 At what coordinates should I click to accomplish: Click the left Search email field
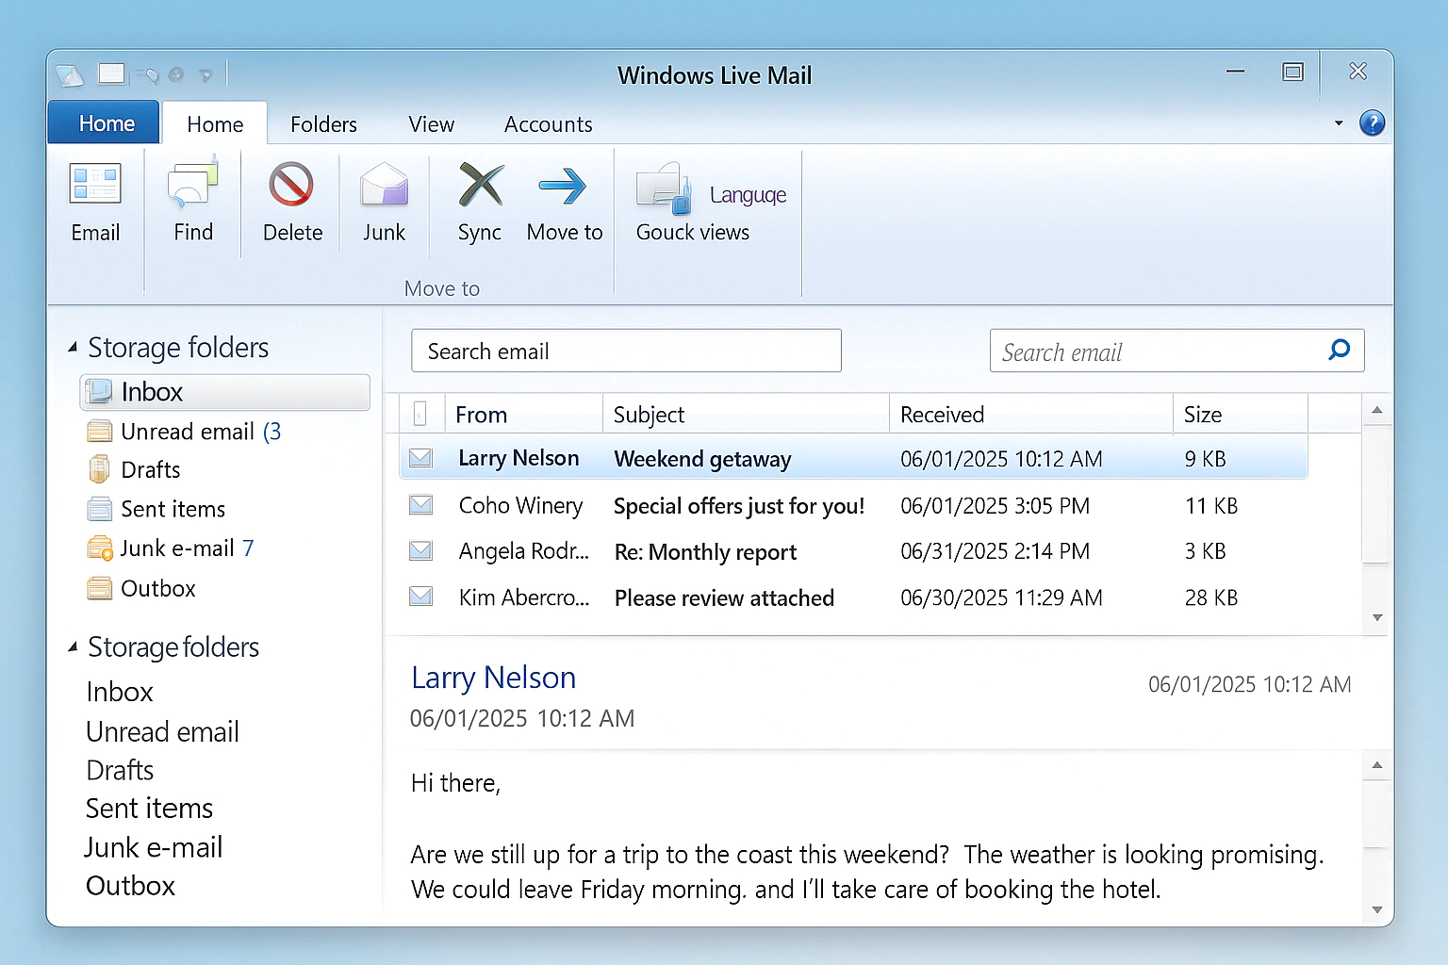(626, 352)
